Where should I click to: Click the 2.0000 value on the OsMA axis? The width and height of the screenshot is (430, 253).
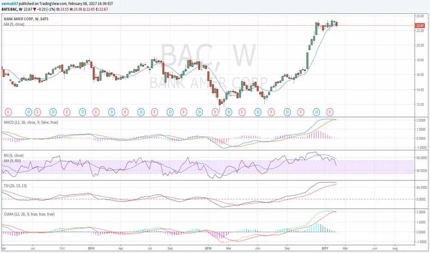pos(421,212)
